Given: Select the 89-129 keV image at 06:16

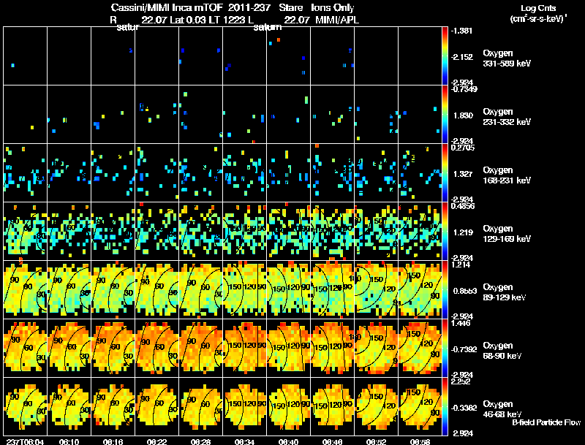Looking at the screenshot, I should (x=113, y=289).
